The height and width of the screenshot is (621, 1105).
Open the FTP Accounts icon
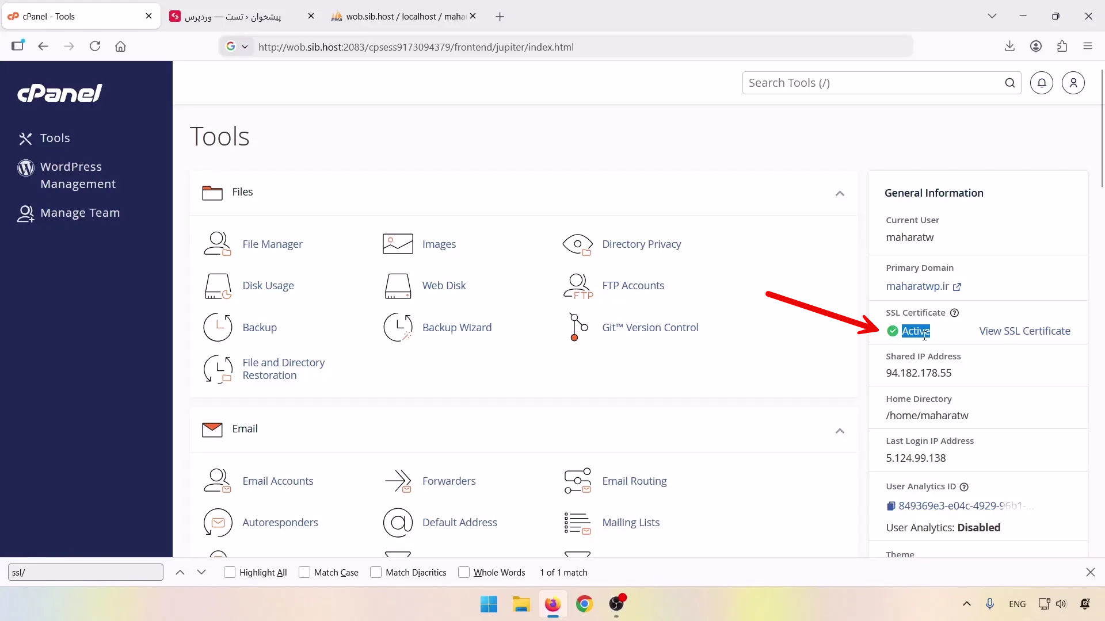click(x=578, y=286)
